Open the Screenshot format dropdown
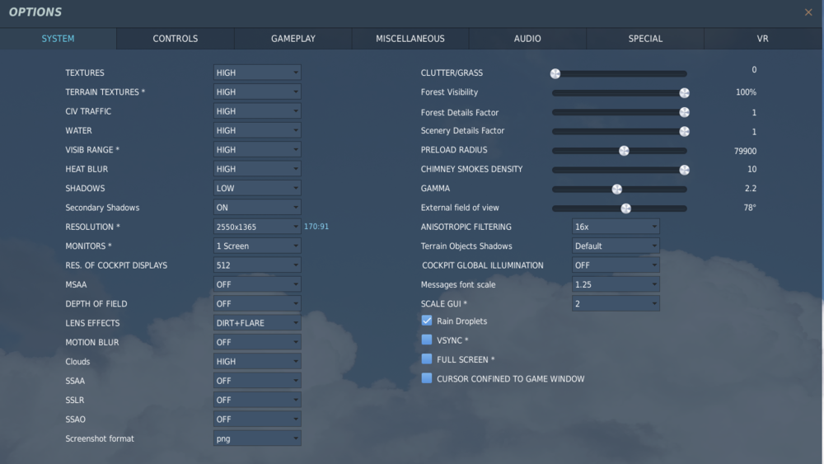The image size is (824, 464). 257,438
